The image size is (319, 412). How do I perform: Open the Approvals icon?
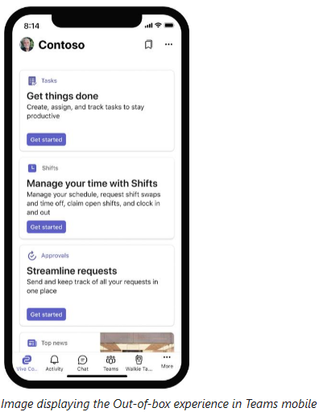point(32,256)
